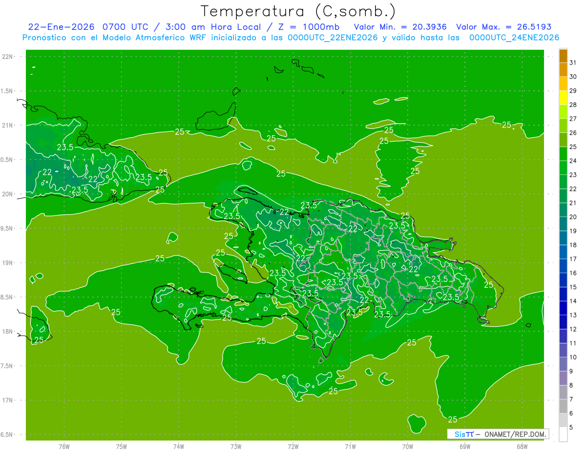Viewport: 586px width, 453px height.
Task: Click the '72W' longitude axis label
Action: pyautogui.click(x=293, y=446)
